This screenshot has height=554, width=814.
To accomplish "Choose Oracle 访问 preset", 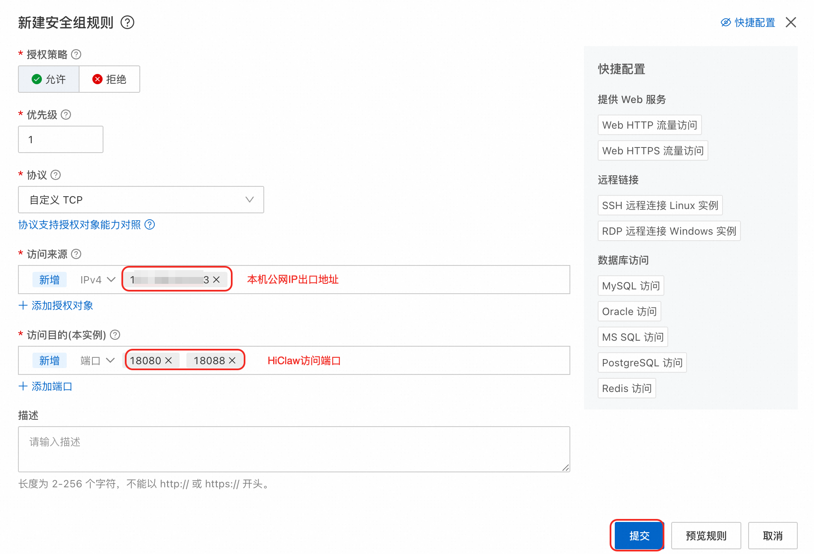I will point(629,311).
